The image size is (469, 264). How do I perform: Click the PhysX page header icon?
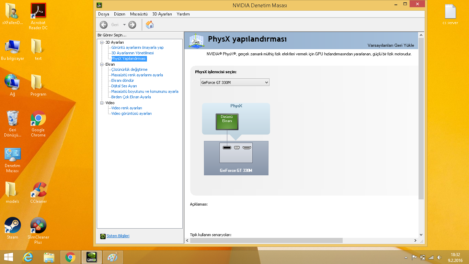click(196, 41)
